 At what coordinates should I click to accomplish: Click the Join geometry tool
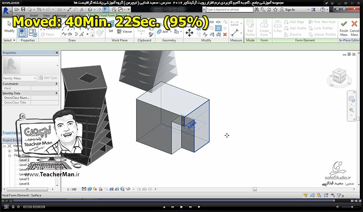click(x=162, y=31)
